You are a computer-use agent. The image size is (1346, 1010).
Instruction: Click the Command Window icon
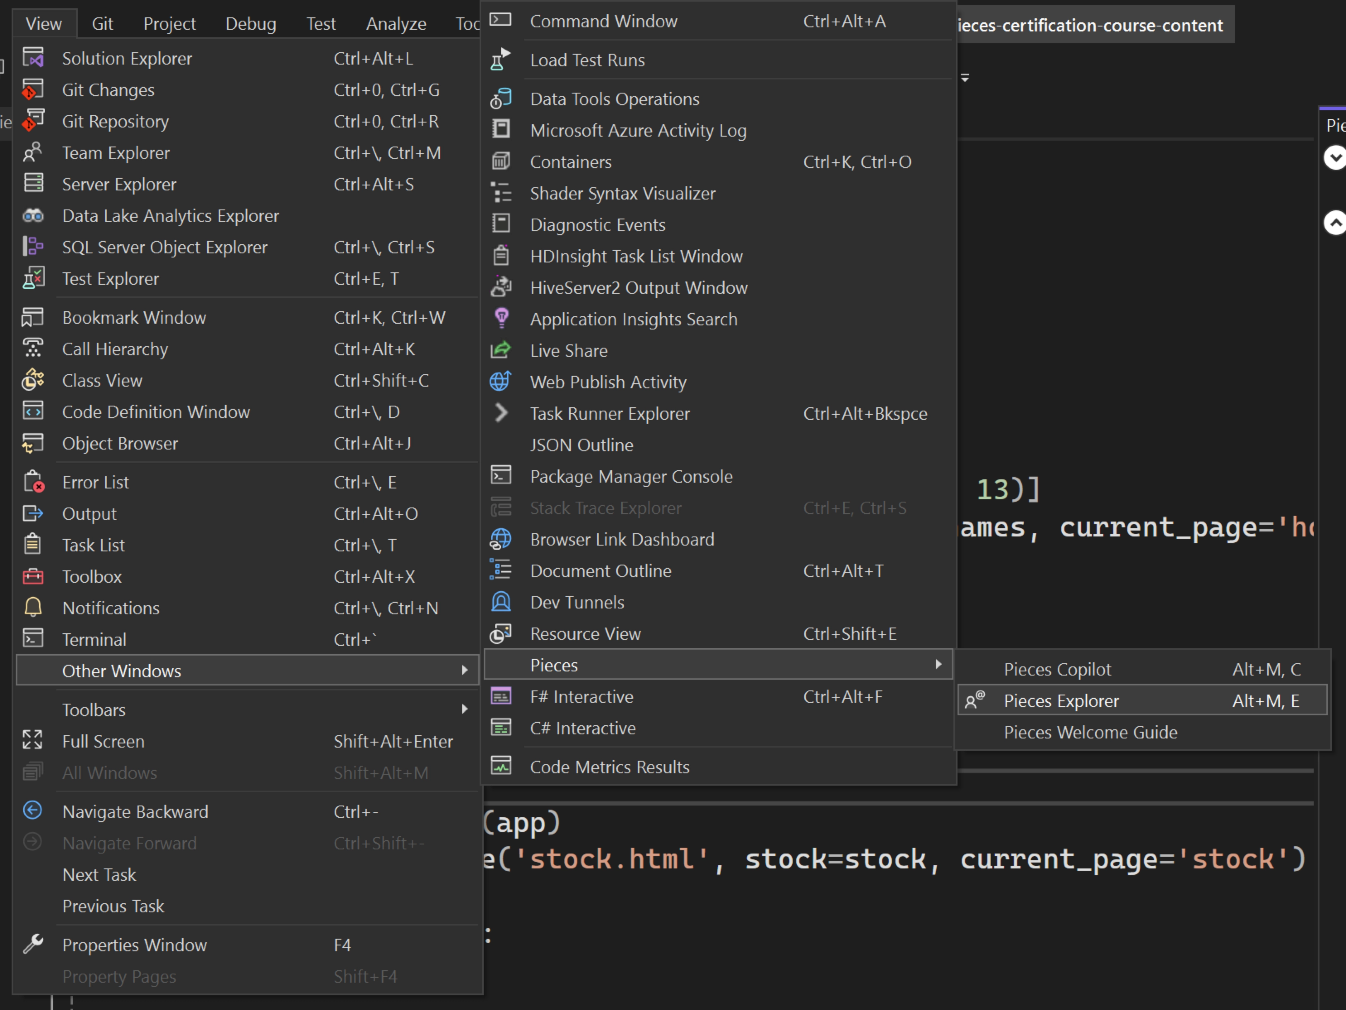click(x=501, y=20)
